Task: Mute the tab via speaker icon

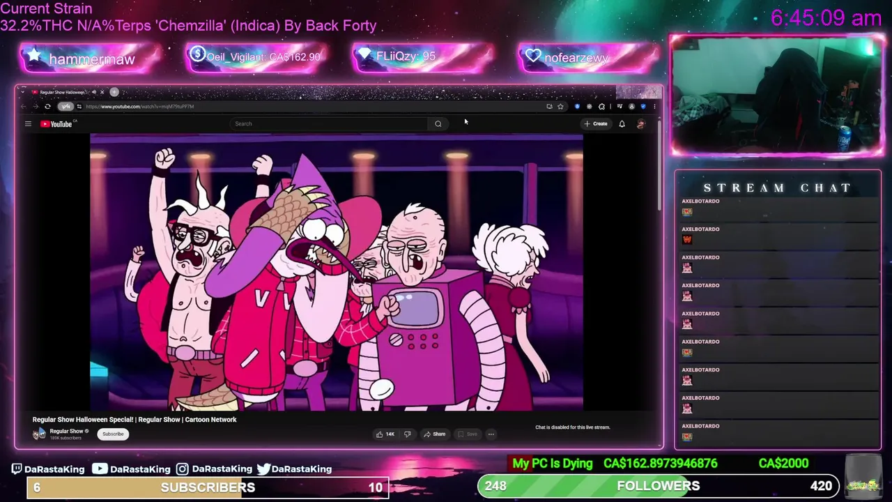Action: pos(94,92)
